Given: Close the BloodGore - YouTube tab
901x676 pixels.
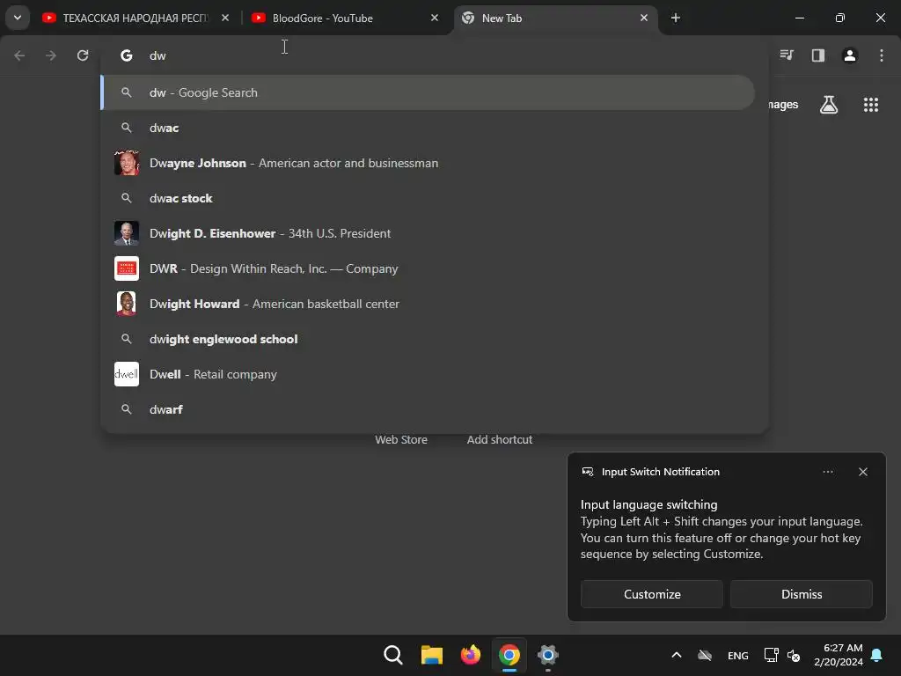Looking at the screenshot, I should [x=435, y=18].
